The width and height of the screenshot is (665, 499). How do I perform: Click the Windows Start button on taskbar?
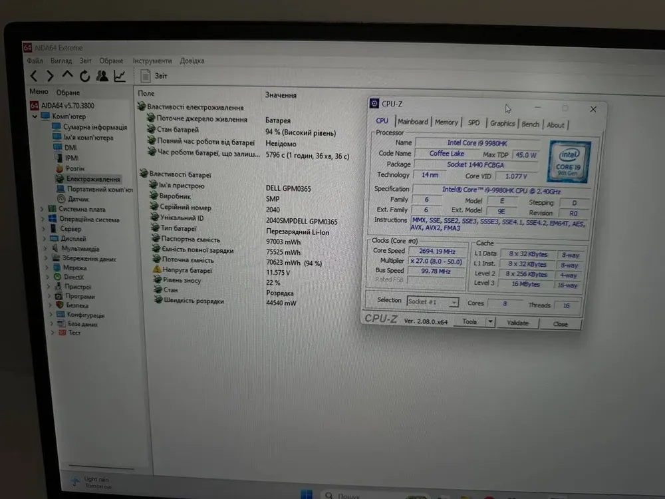[x=306, y=493]
